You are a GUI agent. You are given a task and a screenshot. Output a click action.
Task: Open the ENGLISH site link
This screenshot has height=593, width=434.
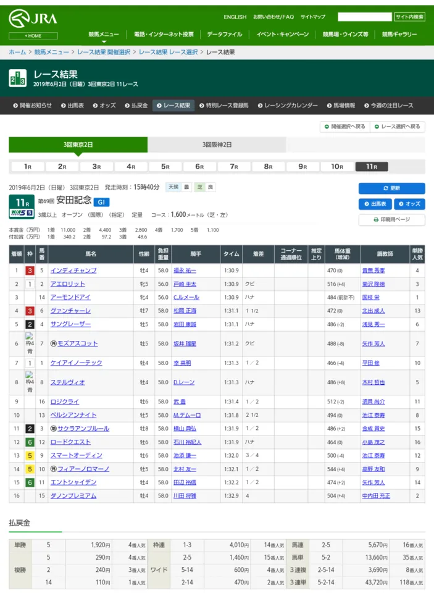pyautogui.click(x=235, y=17)
